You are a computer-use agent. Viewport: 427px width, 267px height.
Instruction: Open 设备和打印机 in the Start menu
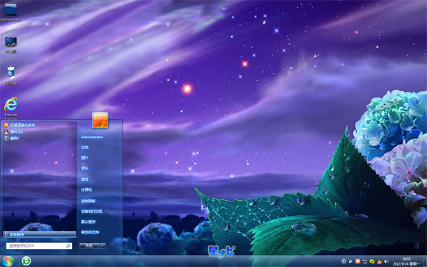point(92,211)
